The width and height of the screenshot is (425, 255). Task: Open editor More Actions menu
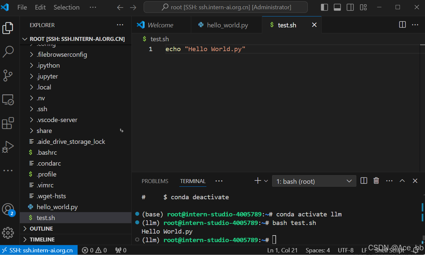click(x=415, y=25)
